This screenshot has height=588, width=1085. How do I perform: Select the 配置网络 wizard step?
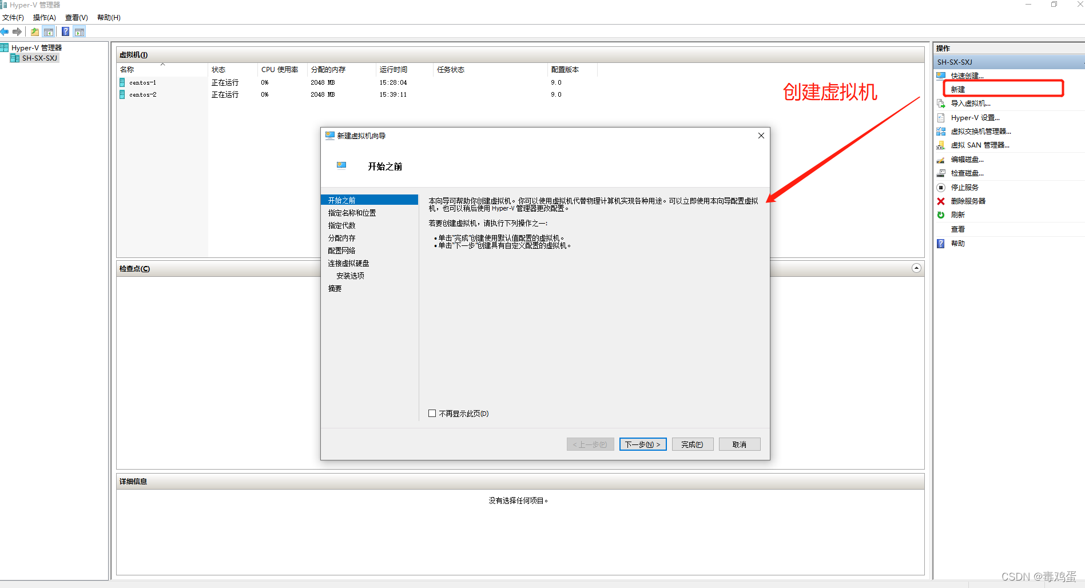(x=341, y=251)
